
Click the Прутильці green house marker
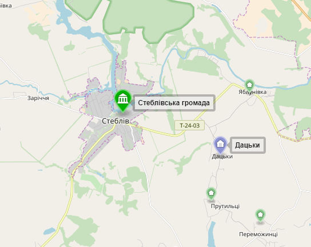[x=211, y=194]
